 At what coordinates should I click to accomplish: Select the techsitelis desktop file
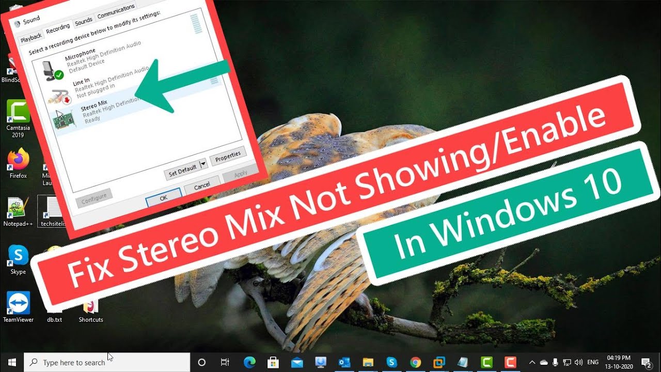click(52, 212)
